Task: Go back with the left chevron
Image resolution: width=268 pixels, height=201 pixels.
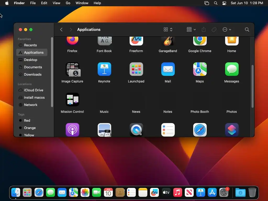Action: 61,30
